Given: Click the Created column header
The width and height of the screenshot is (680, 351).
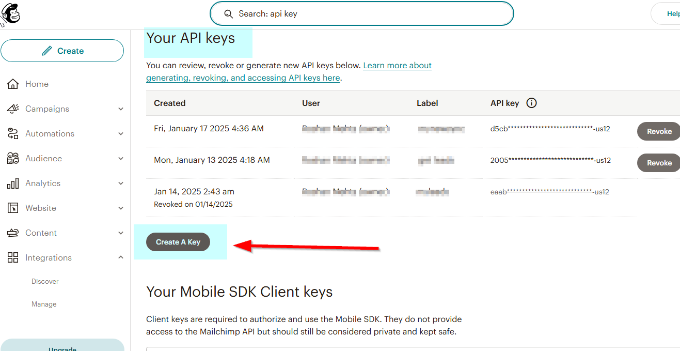Looking at the screenshot, I should [170, 103].
